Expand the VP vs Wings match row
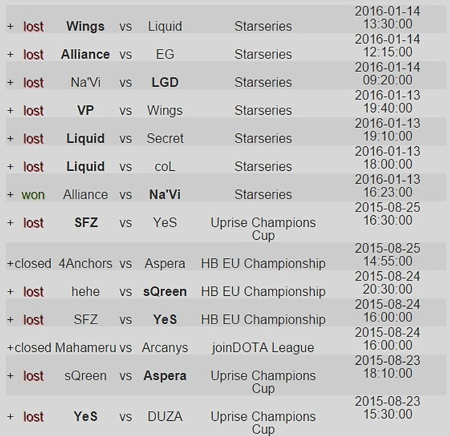The image size is (450, 436). point(10,111)
